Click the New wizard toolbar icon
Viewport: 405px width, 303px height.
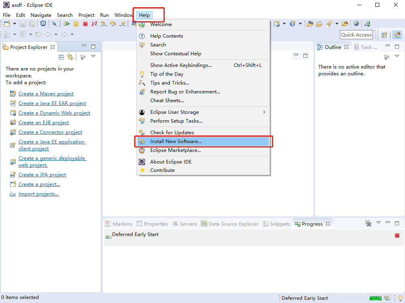[x=7, y=24]
